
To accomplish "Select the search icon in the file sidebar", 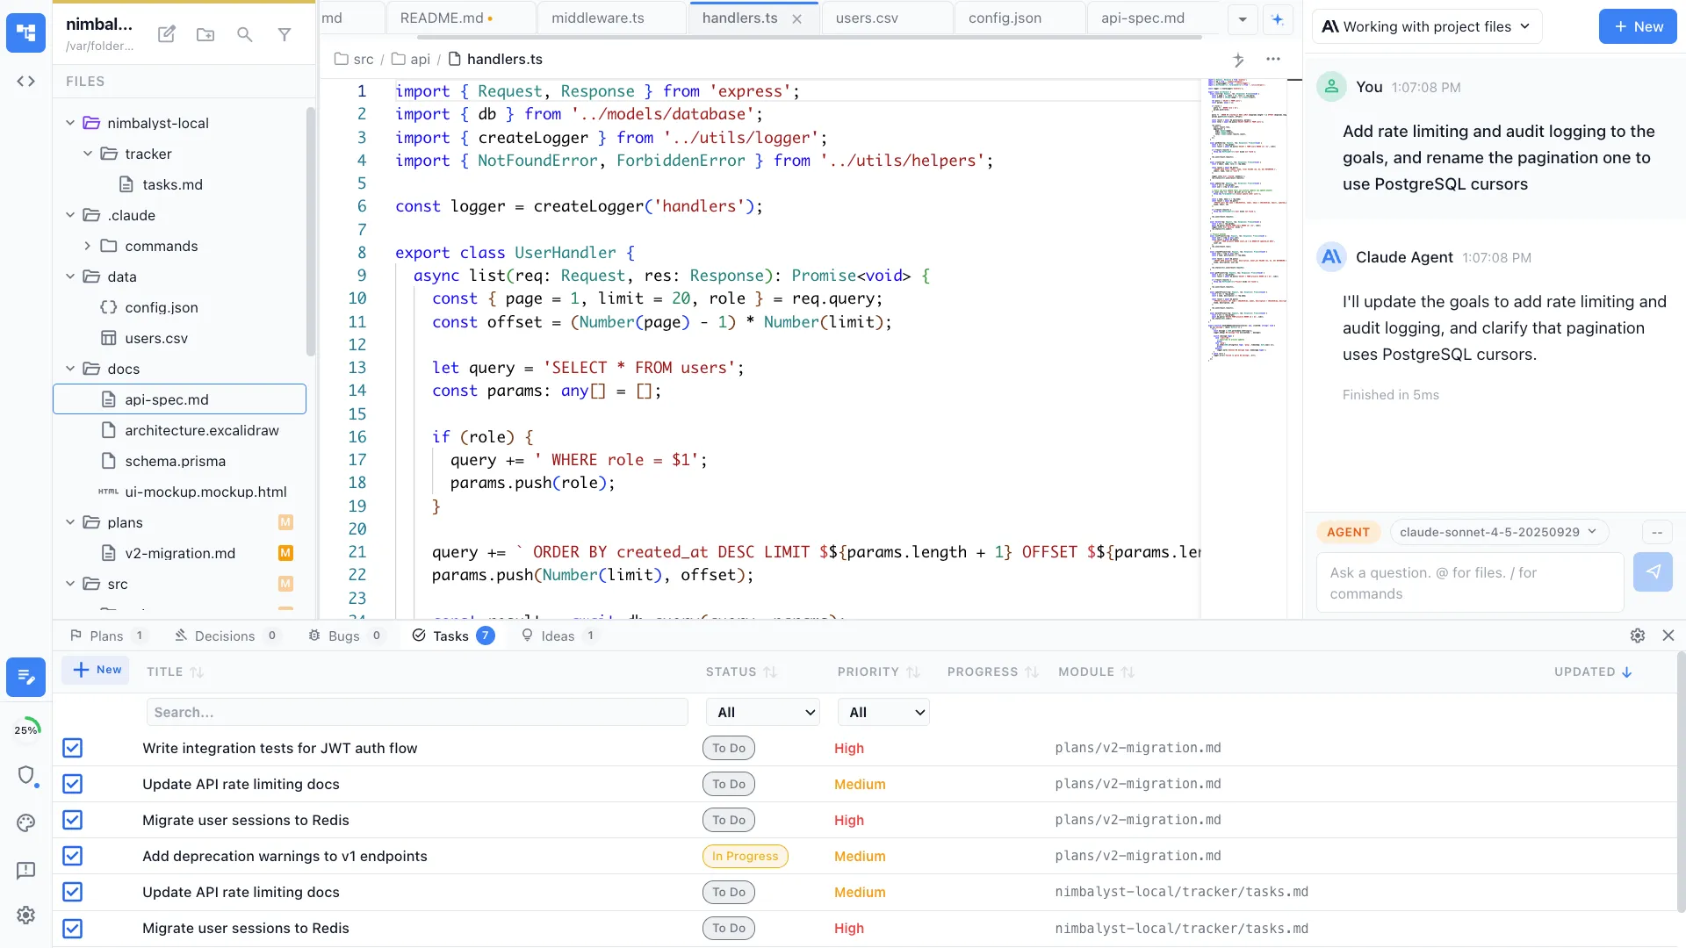I will (x=244, y=35).
